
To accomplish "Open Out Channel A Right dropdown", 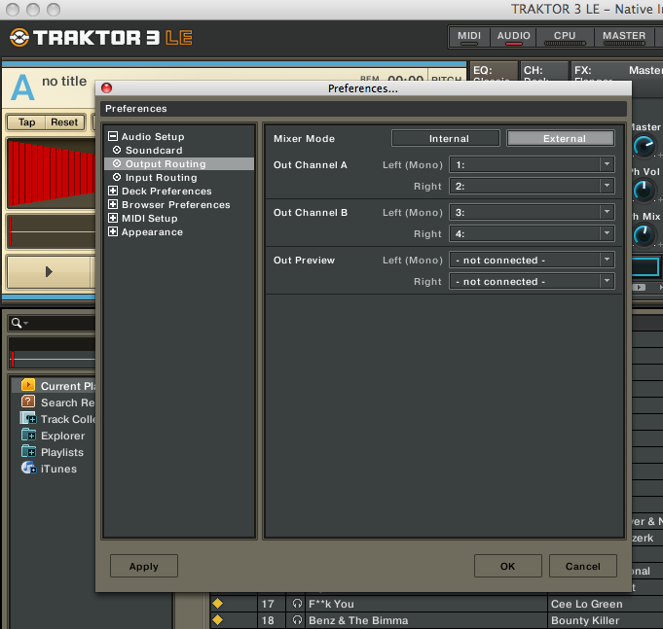I will [x=532, y=186].
